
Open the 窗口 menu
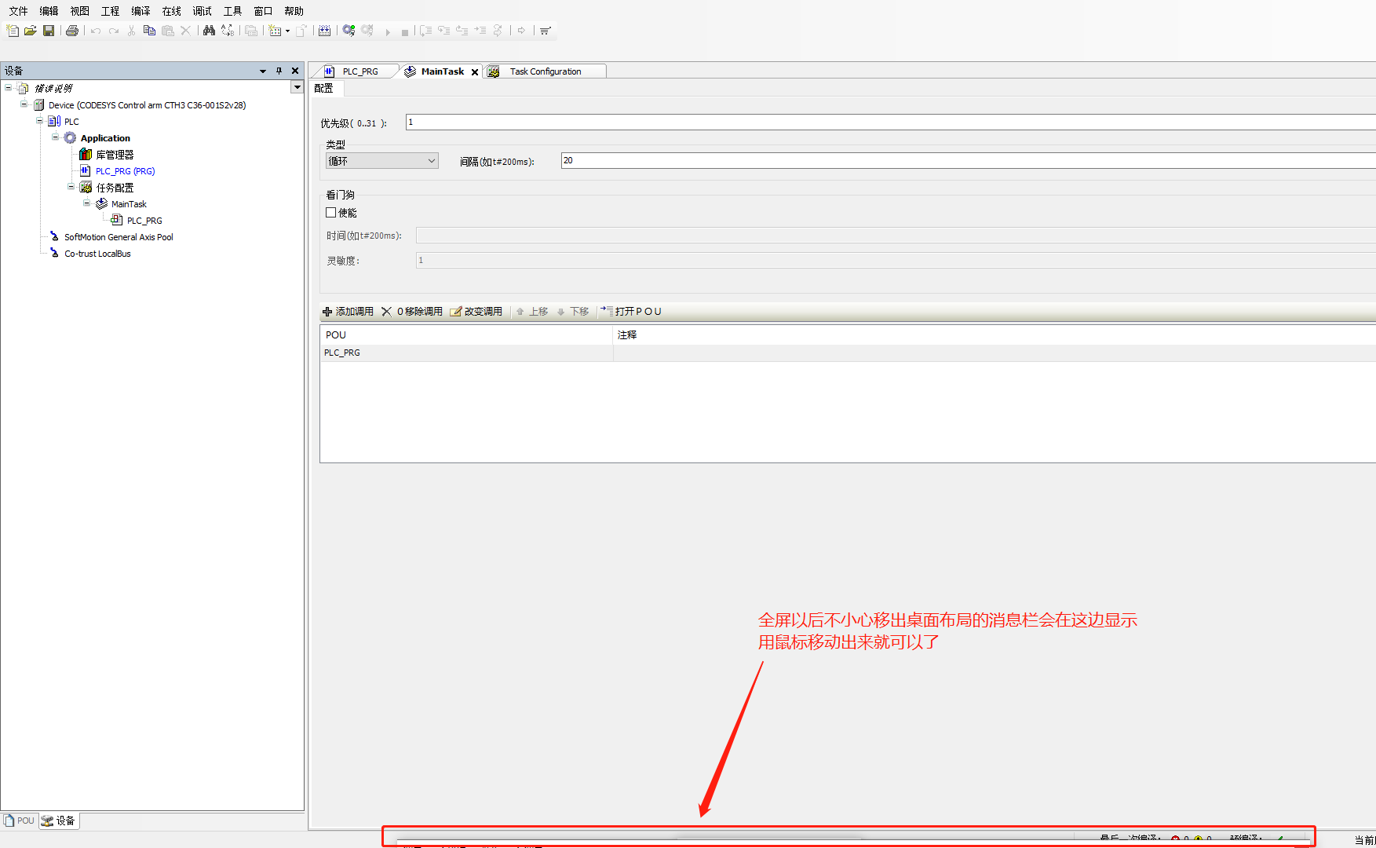click(263, 11)
